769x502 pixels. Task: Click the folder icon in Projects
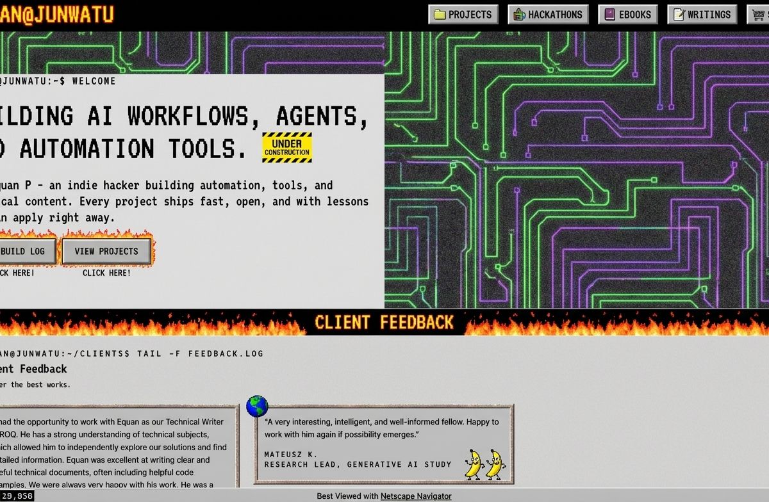coord(440,14)
